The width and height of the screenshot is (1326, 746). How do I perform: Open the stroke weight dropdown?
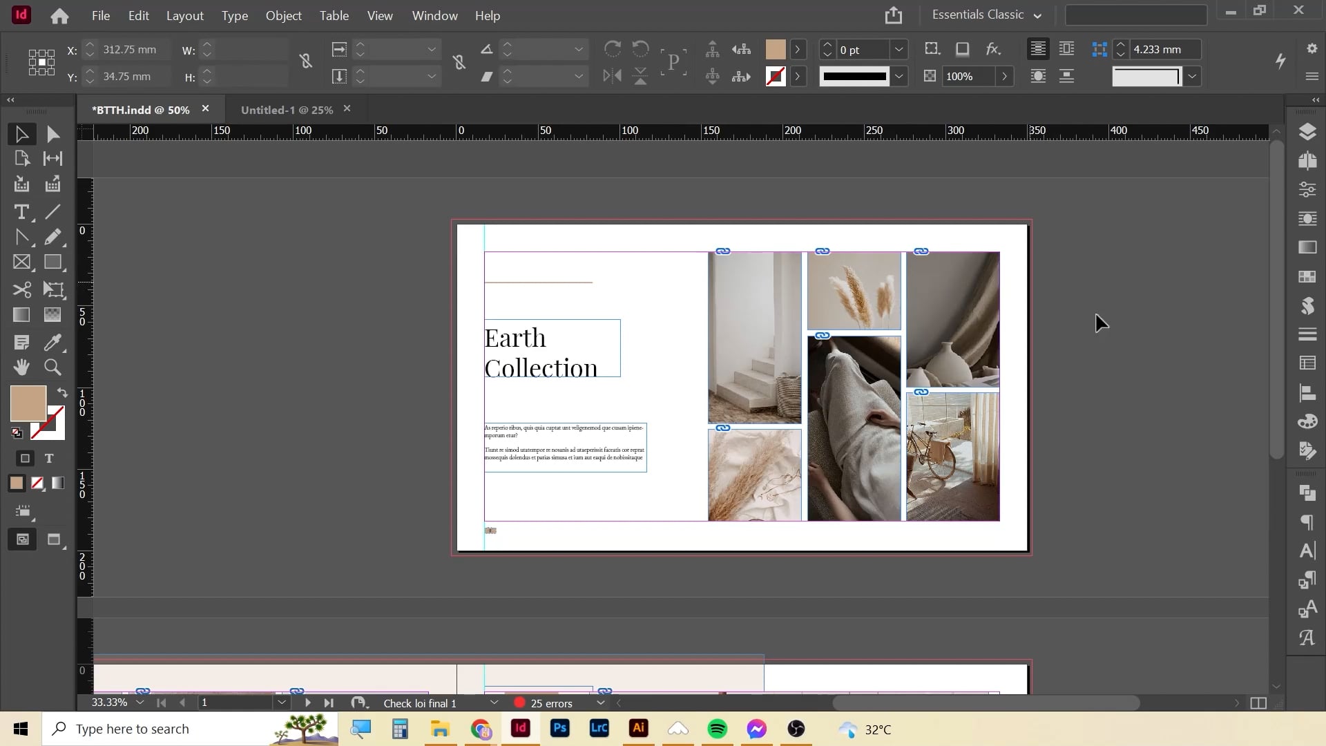[899, 50]
